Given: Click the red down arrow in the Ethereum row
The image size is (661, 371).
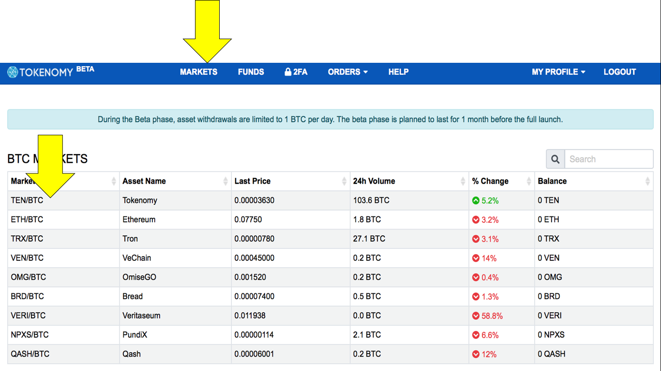Looking at the screenshot, I should pos(476,220).
